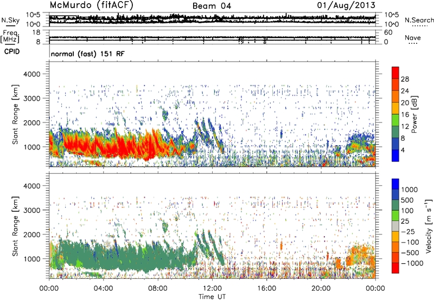Screen dimensions: 434x300
Task: Click the "N.Search" legend label
Action: coord(419,20)
